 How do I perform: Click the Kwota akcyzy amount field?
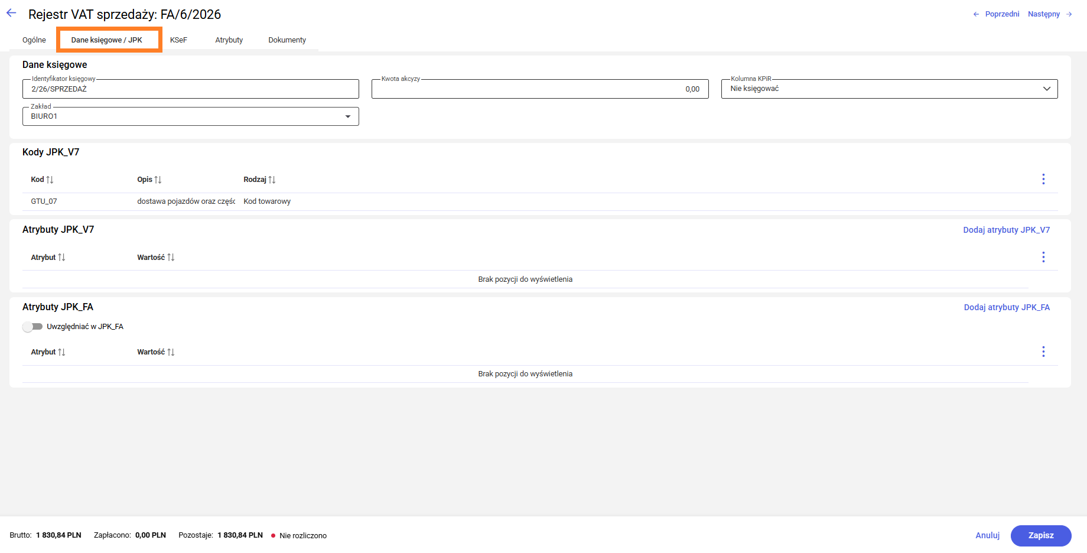(540, 89)
